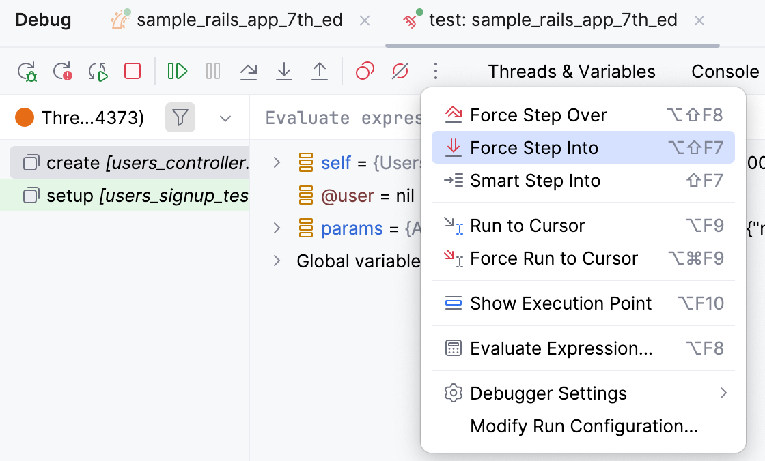Toggle the thread filter funnel icon
765x461 pixels.
pos(180,117)
